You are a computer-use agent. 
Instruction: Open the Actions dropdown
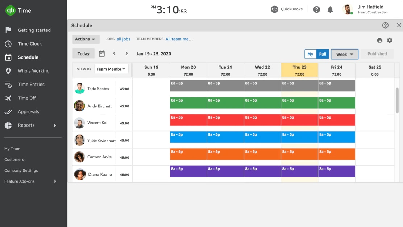pyautogui.click(x=86, y=39)
